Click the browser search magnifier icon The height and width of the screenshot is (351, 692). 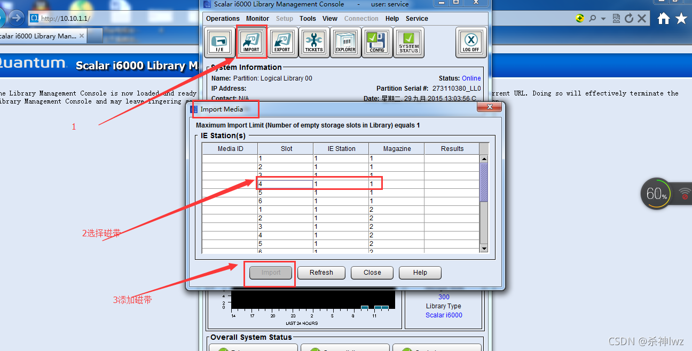click(592, 19)
